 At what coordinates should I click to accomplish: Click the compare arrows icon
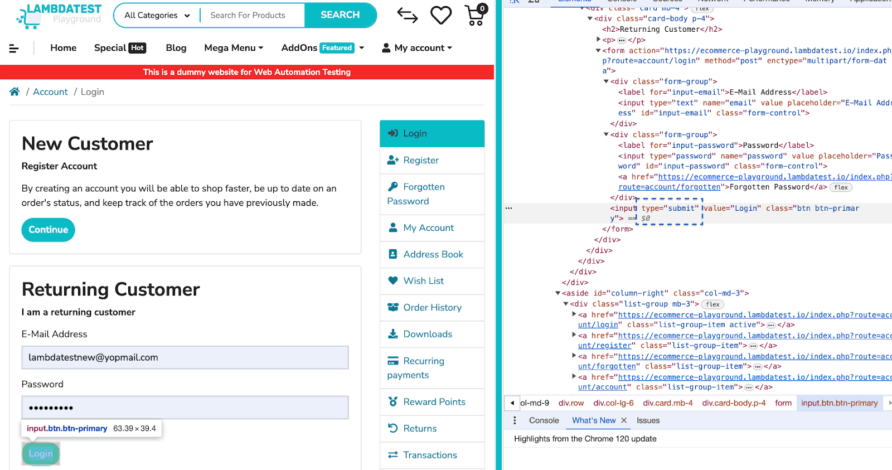pyautogui.click(x=407, y=16)
